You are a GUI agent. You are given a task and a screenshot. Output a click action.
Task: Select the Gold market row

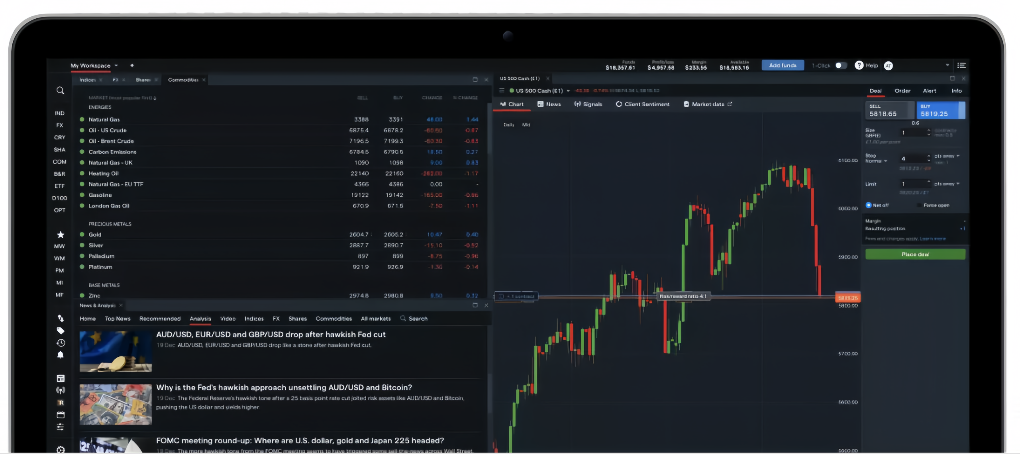(x=279, y=235)
